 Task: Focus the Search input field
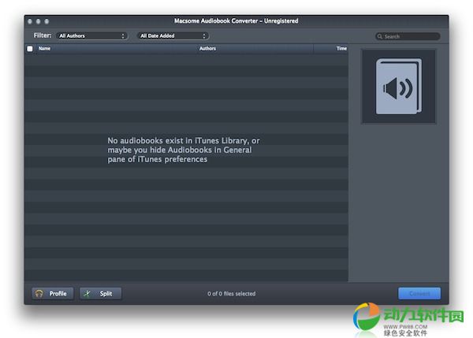(x=410, y=36)
